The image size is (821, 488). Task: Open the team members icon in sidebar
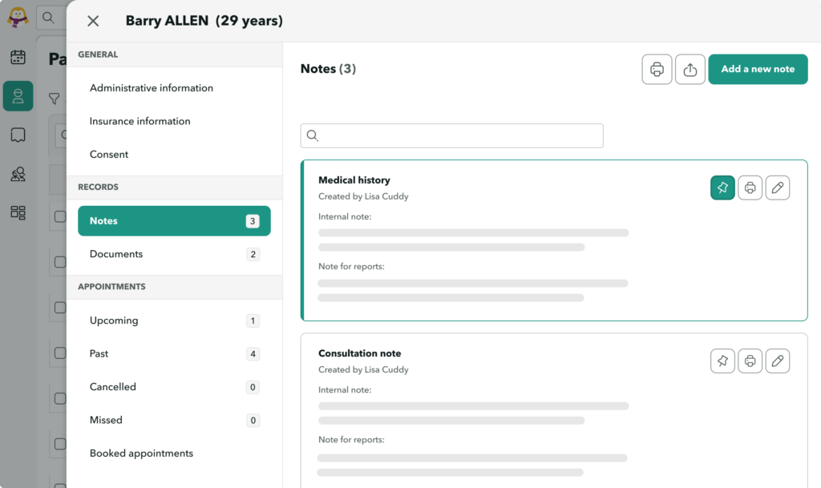coord(18,174)
